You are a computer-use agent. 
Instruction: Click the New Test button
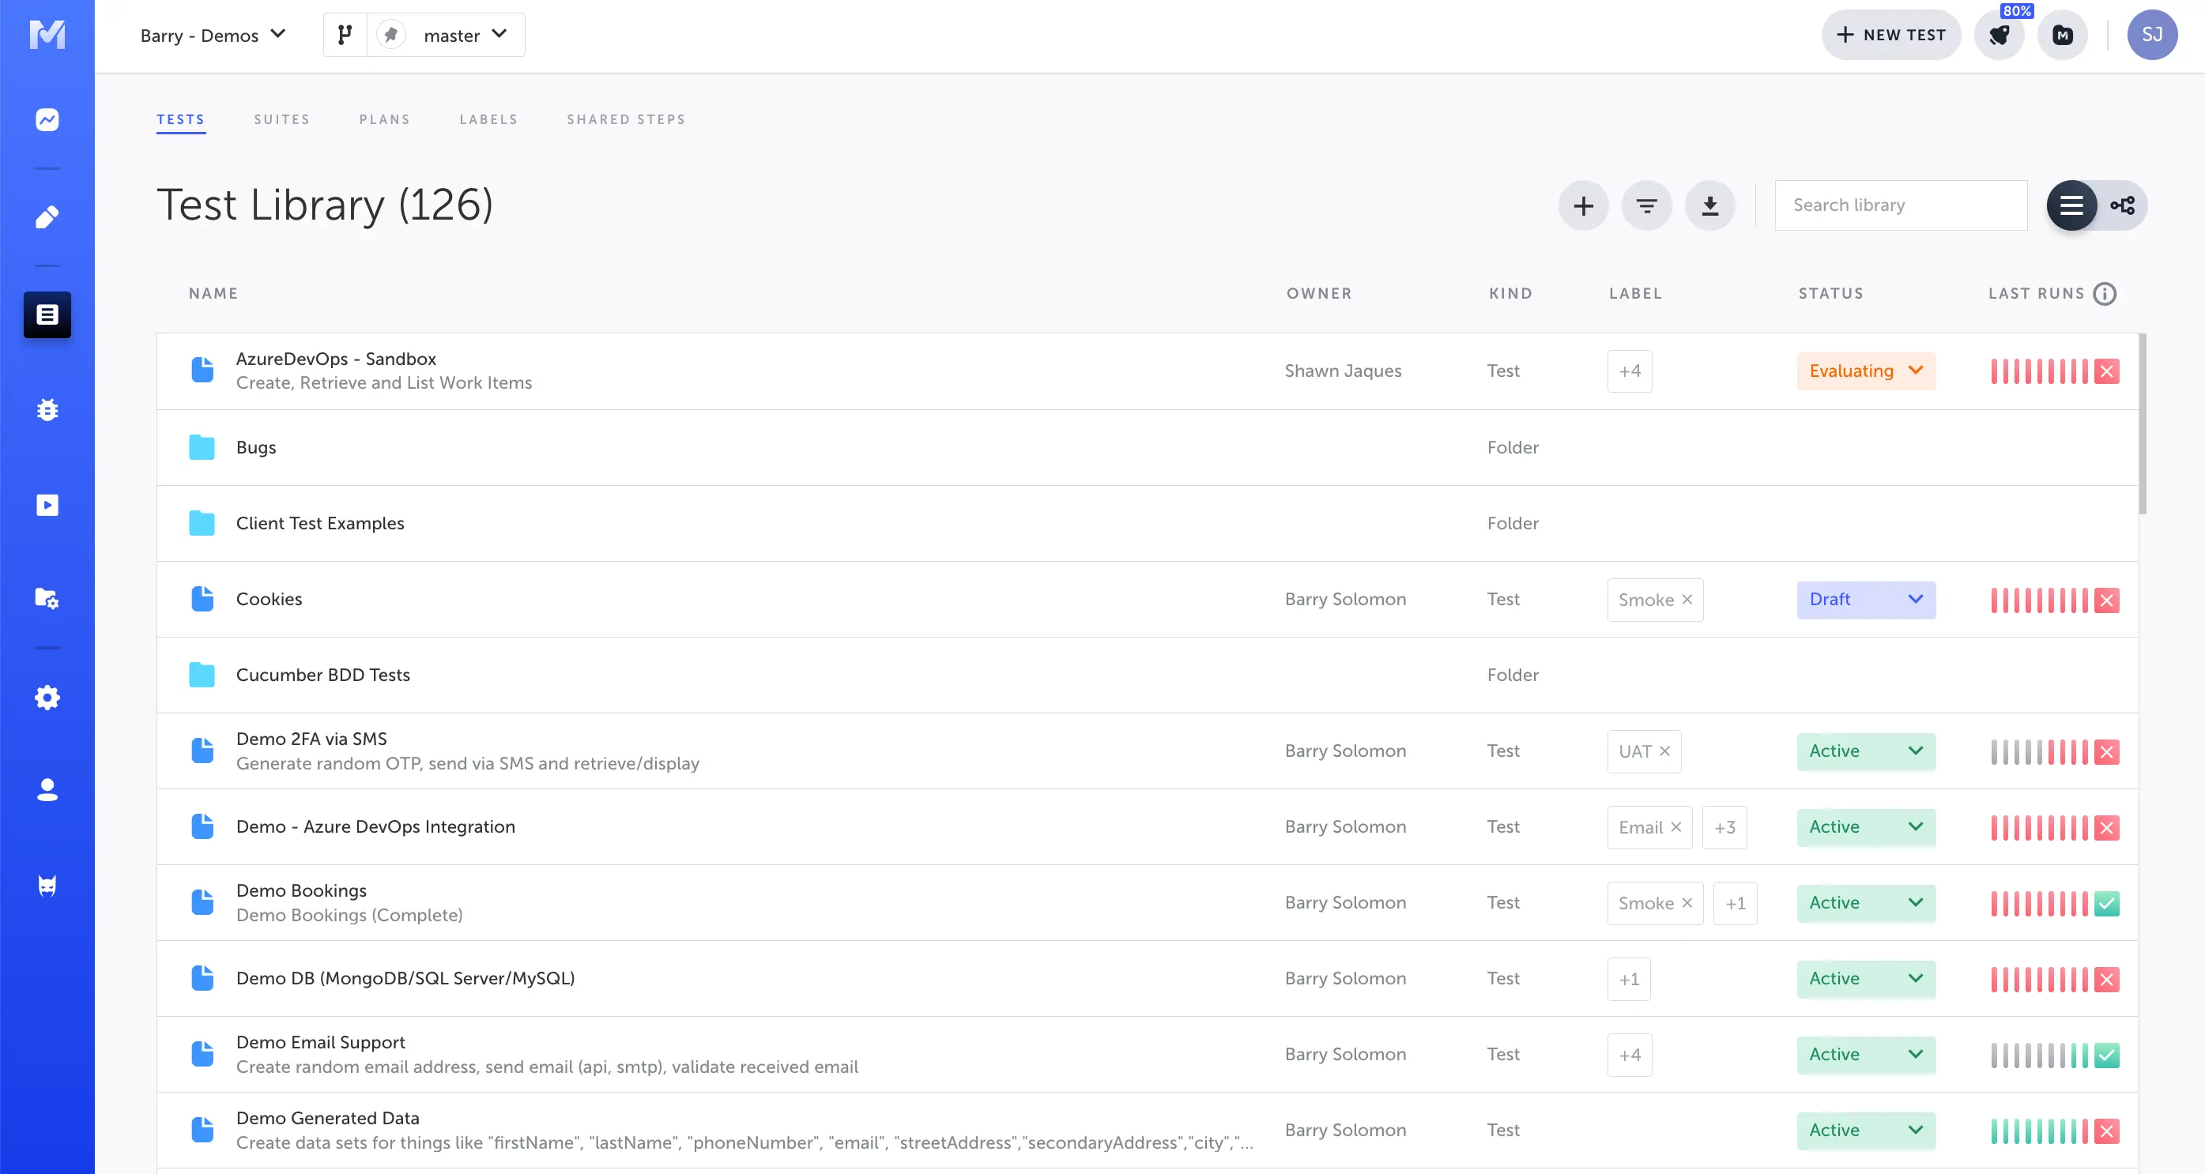(x=1890, y=35)
